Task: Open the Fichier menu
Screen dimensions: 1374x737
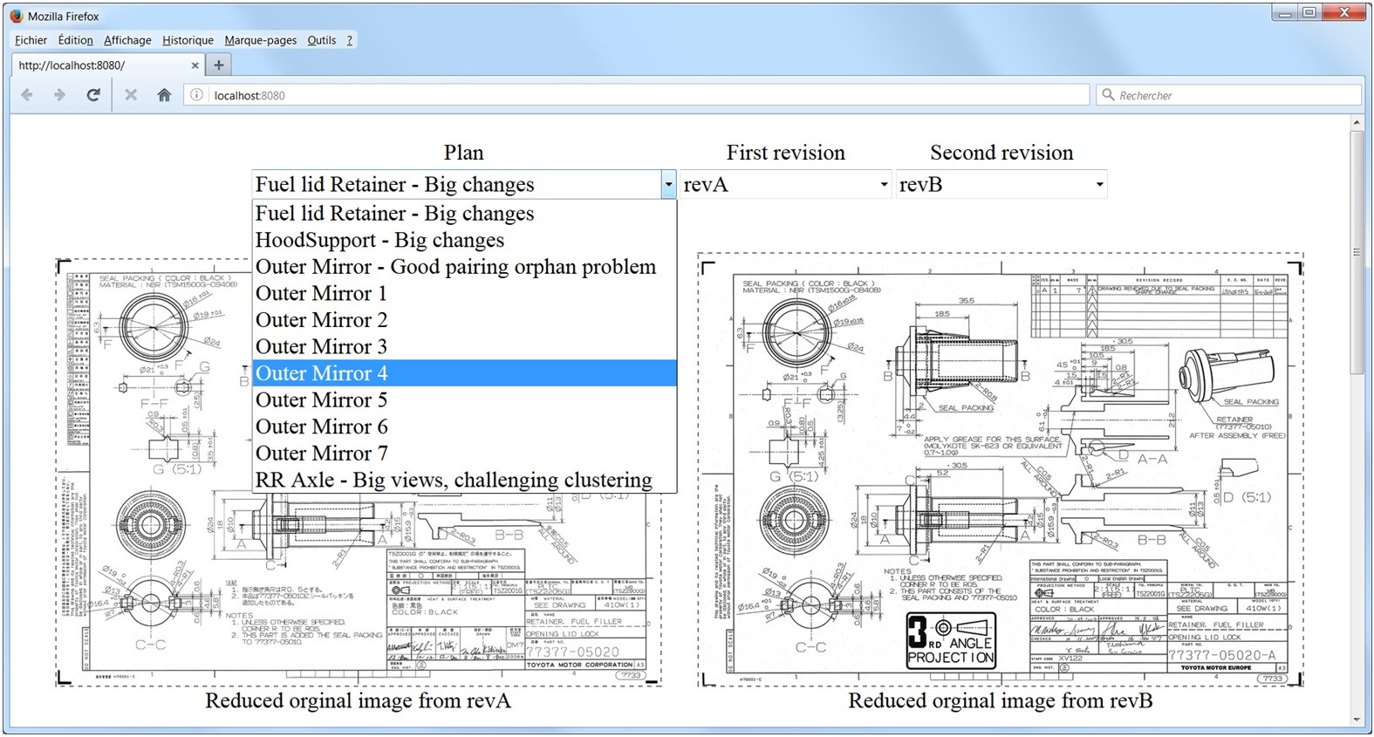Action: coord(31,40)
